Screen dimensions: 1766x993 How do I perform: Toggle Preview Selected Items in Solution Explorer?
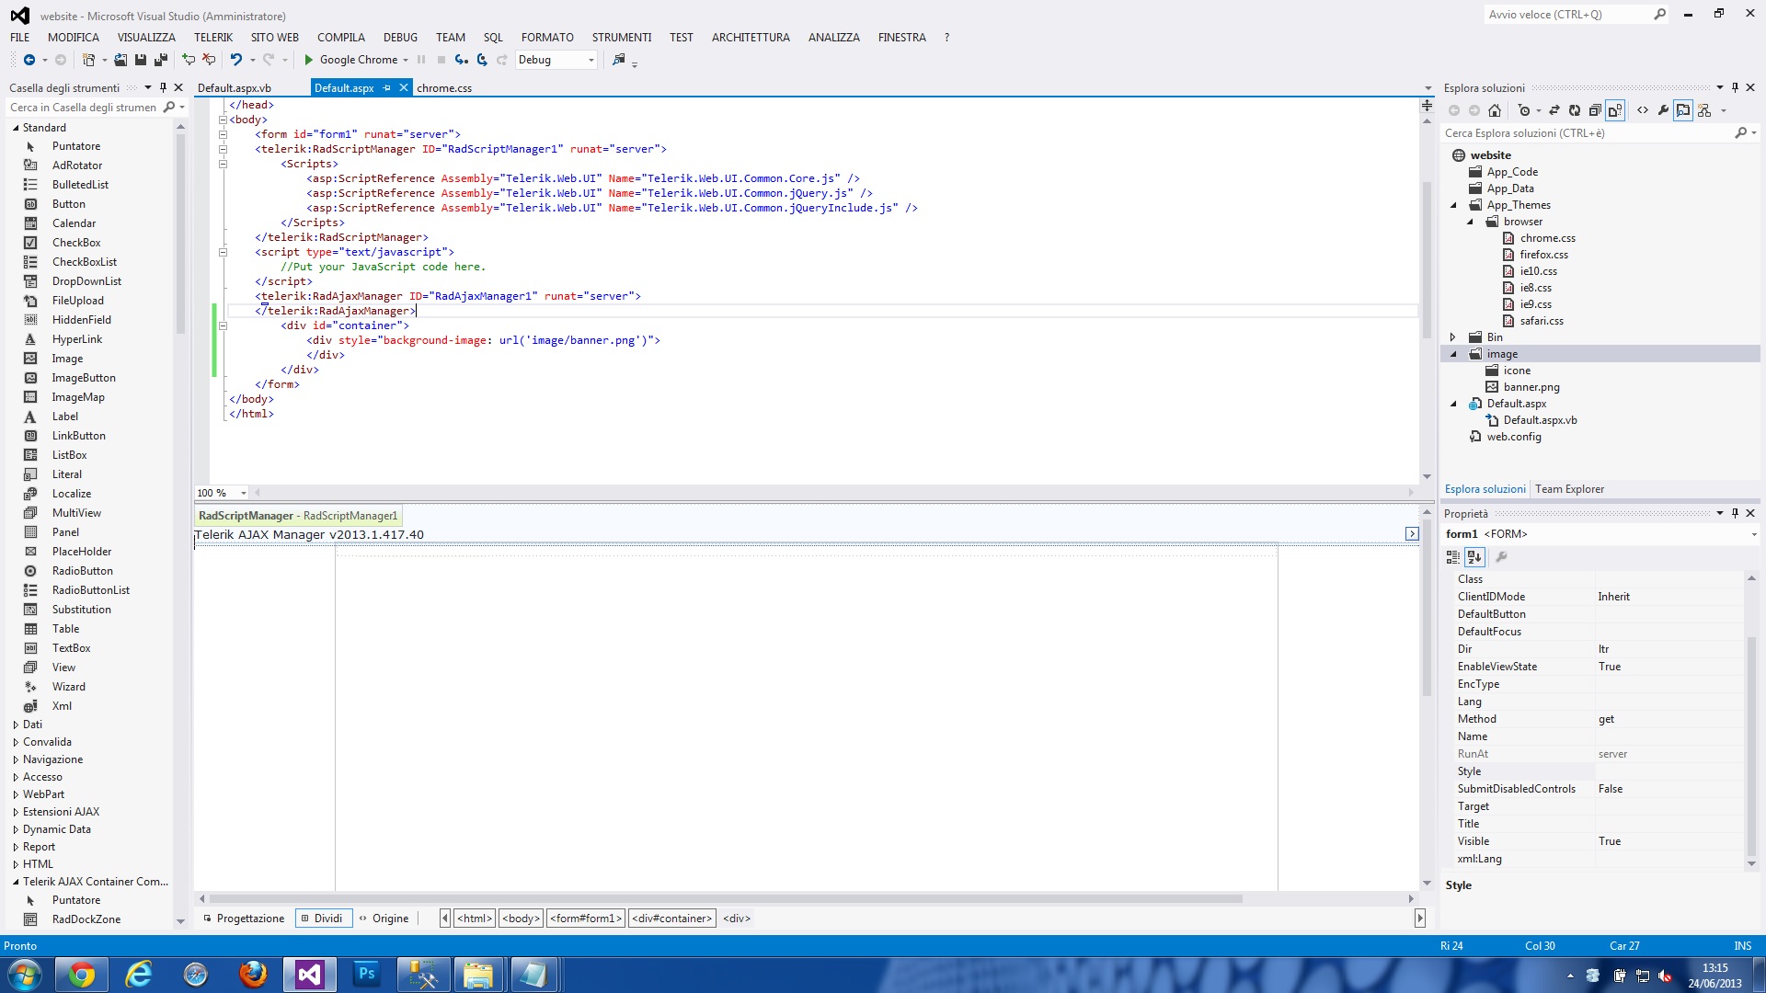(x=1683, y=110)
